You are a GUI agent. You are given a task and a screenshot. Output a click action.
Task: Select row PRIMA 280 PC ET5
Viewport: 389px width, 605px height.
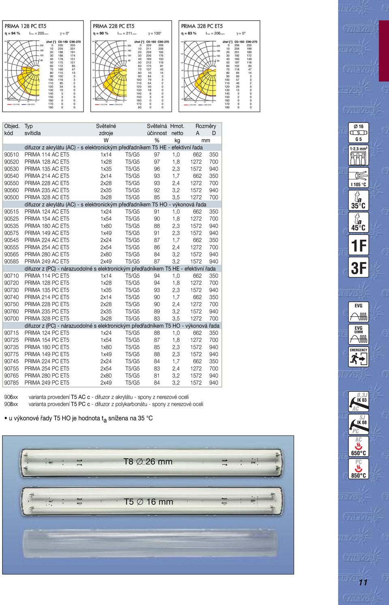pyautogui.click(x=112, y=375)
